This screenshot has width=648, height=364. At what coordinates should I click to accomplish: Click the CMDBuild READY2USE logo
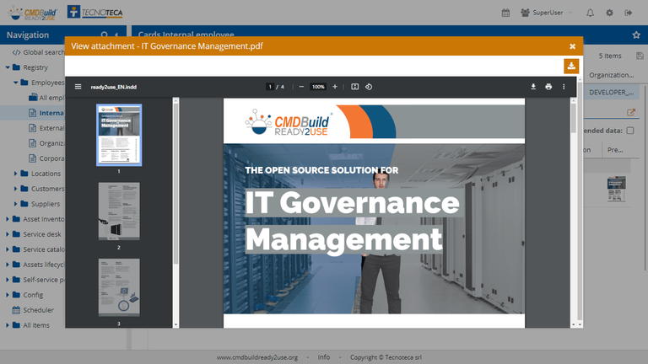(x=33, y=13)
